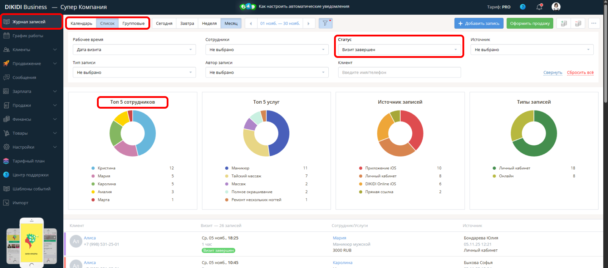Open the user profile avatar

tap(556, 7)
